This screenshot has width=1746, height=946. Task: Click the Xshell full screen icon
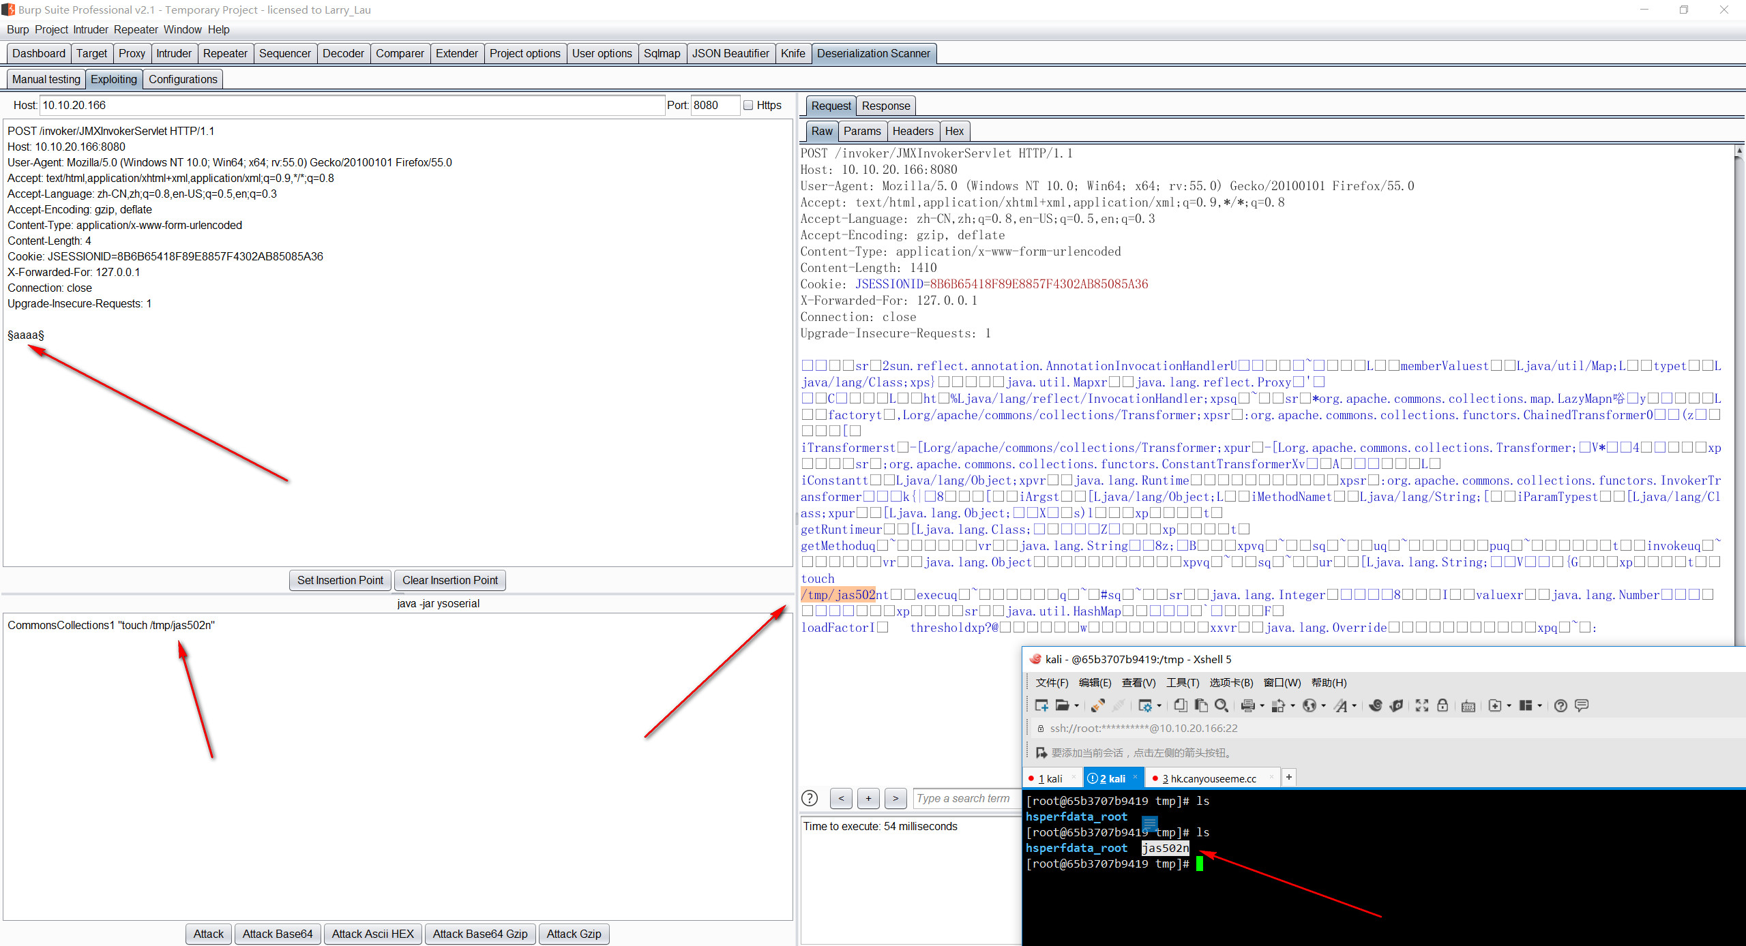point(1422,705)
